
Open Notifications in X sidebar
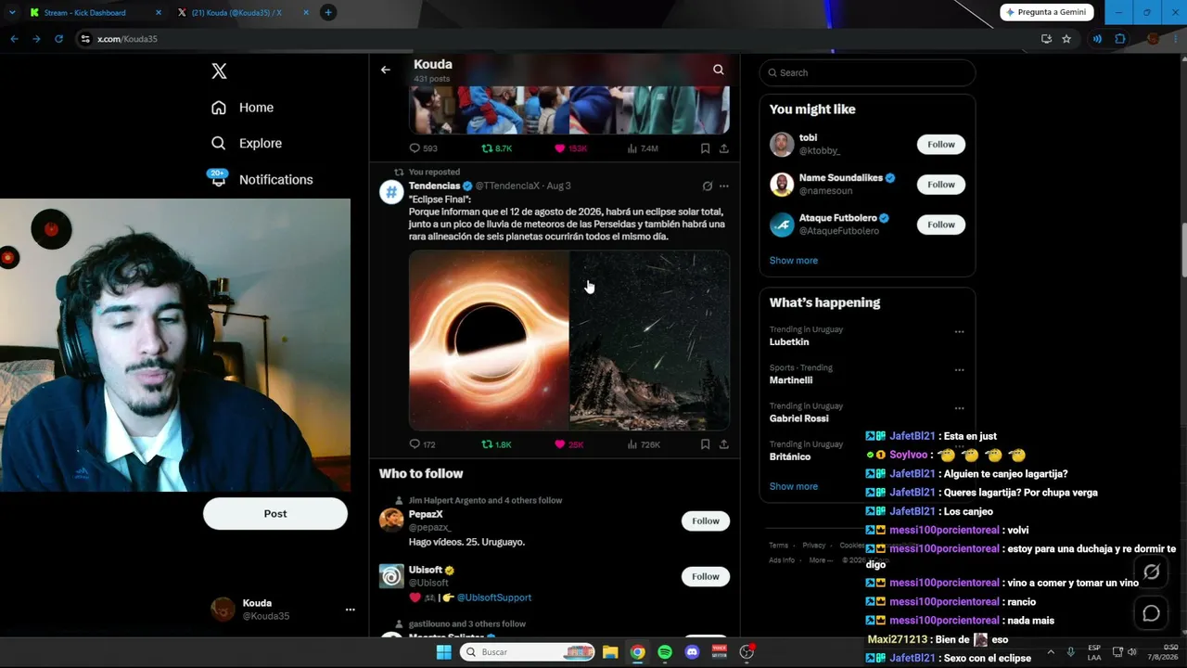pos(262,179)
